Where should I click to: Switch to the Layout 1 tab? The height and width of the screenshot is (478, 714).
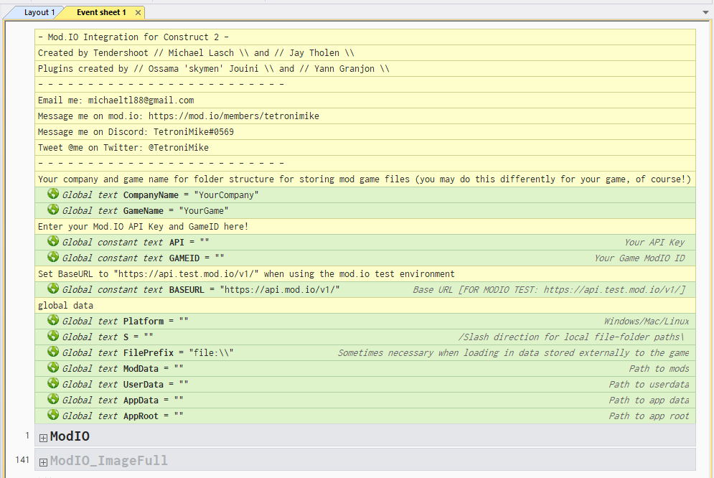coord(39,12)
